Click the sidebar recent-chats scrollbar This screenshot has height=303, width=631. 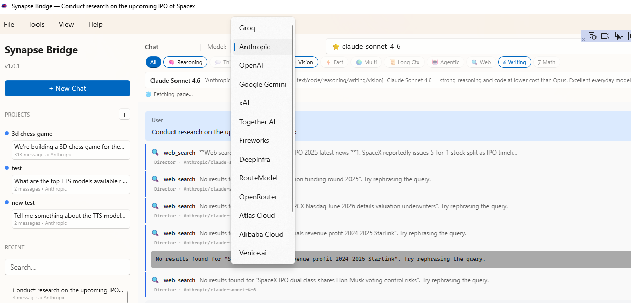(128, 297)
